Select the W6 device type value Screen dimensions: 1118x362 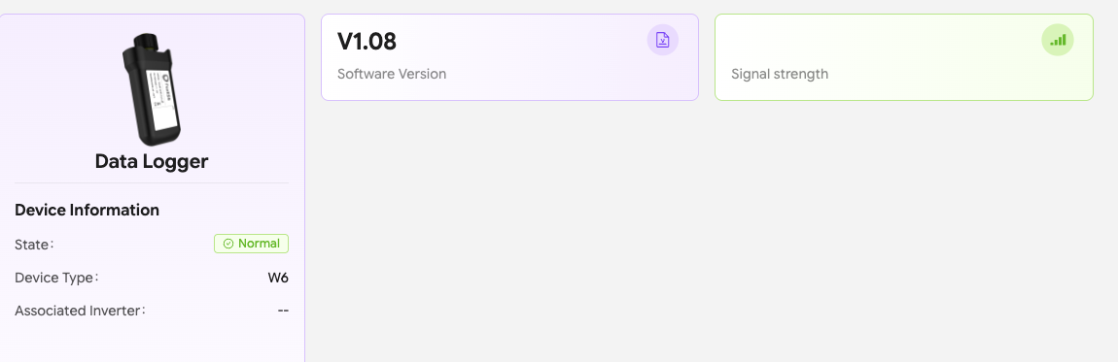(x=278, y=278)
